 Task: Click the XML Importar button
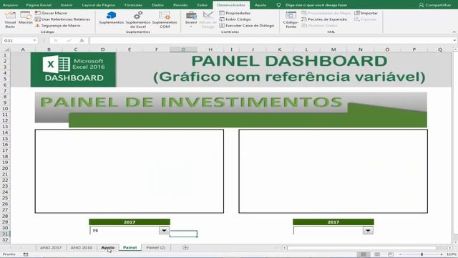(366, 13)
